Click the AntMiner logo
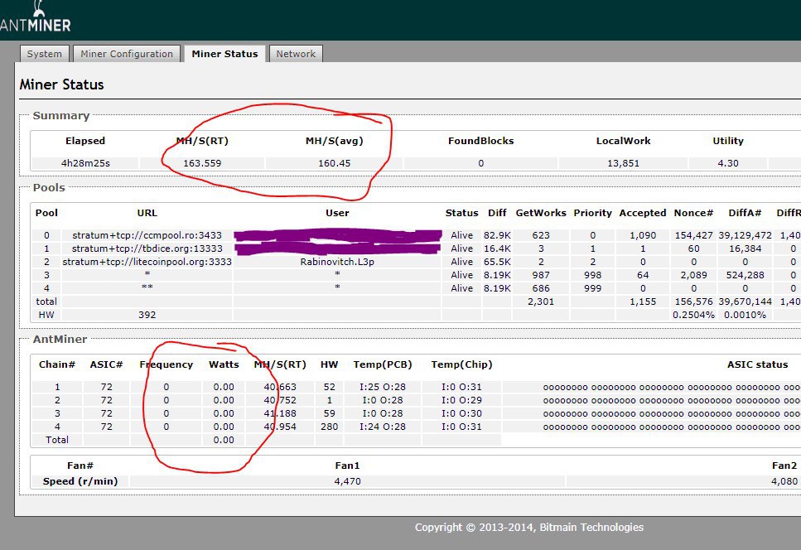Image resolution: width=801 pixels, height=550 pixels. coord(36,17)
